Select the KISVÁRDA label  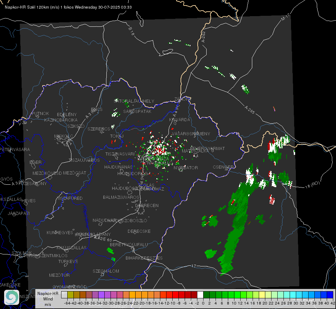click(179, 120)
